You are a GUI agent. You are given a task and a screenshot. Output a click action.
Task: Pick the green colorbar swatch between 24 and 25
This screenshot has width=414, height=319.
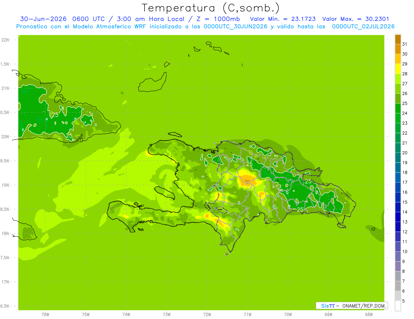[398, 108]
